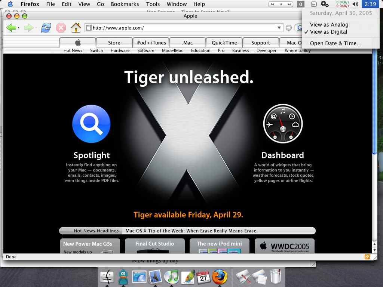The height and width of the screenshot is (287, 383).
Task: Open the Hardware link in sub-navigation
Action: [x=120, y=50]
